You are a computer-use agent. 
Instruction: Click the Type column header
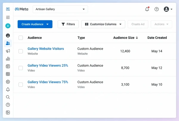click(81, 38)
